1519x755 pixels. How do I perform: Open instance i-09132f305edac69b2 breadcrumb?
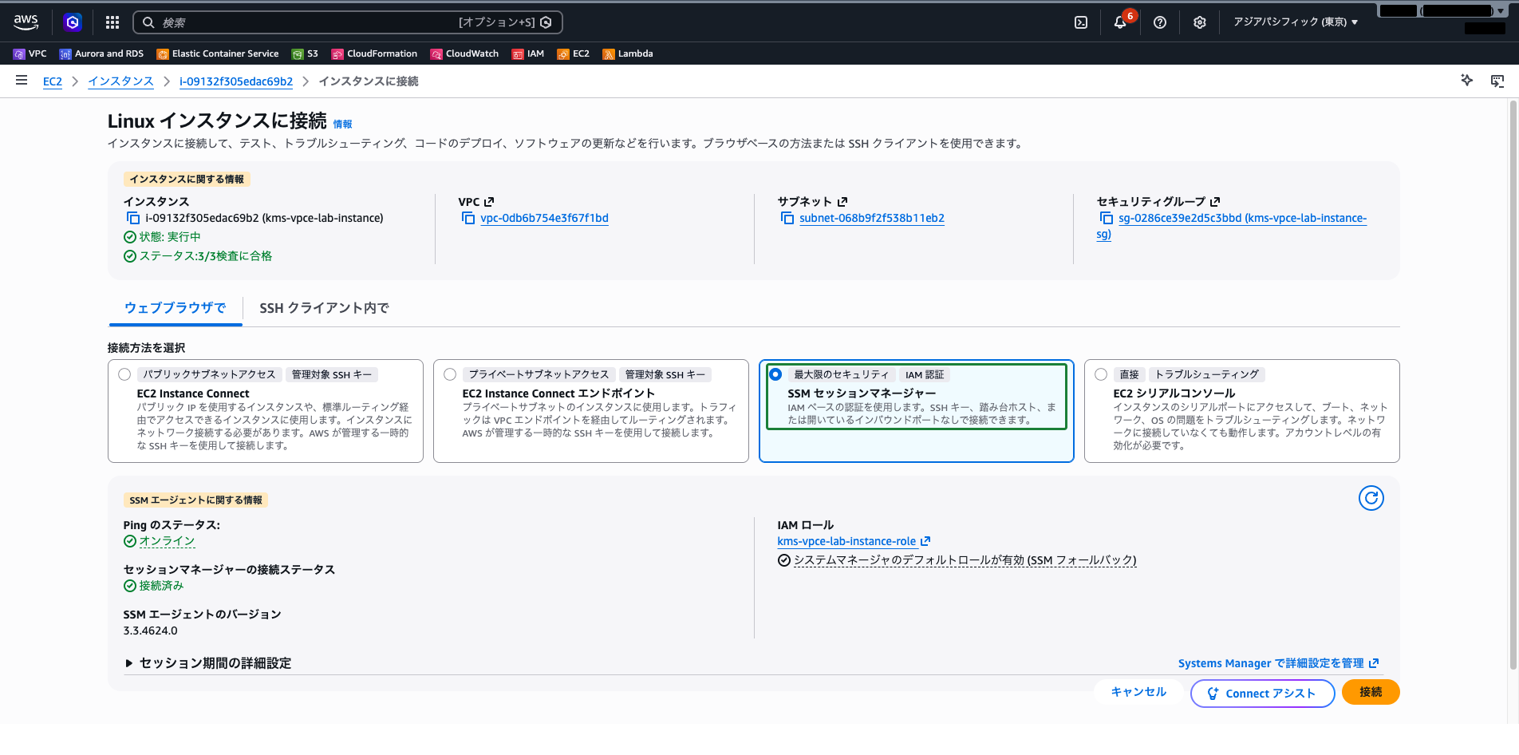click(236, 81)
